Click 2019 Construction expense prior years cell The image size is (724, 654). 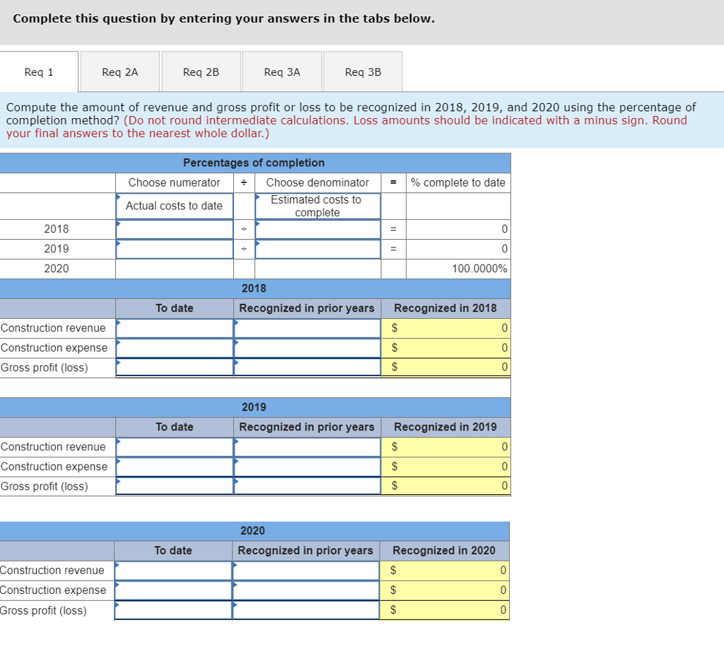tap(307, 467)
